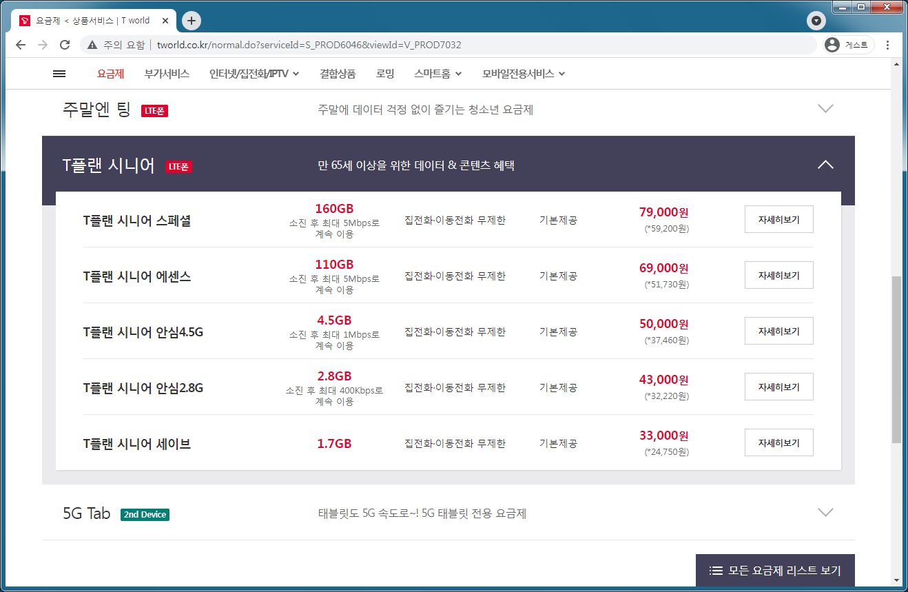Image resolution: width=908 pixels, height=592 pixels.
Task: Click the T플랜 시니어 에센스 plan name
Action: pyautogui.click(x=137, y=276)
